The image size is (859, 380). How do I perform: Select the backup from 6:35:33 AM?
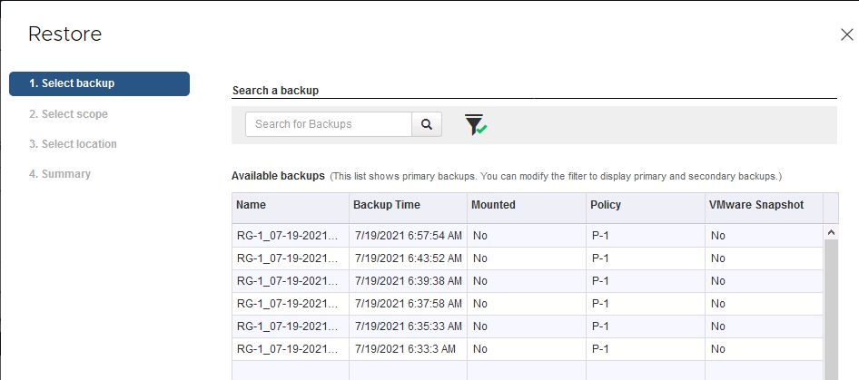coord(409,326)
